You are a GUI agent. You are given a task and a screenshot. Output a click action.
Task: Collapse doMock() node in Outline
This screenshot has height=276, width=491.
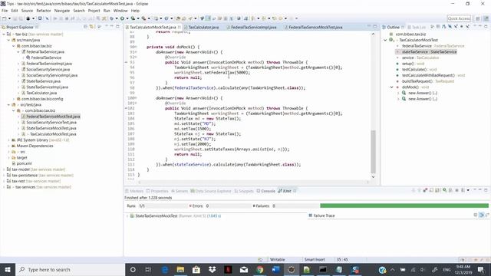[x=392, y=87]
